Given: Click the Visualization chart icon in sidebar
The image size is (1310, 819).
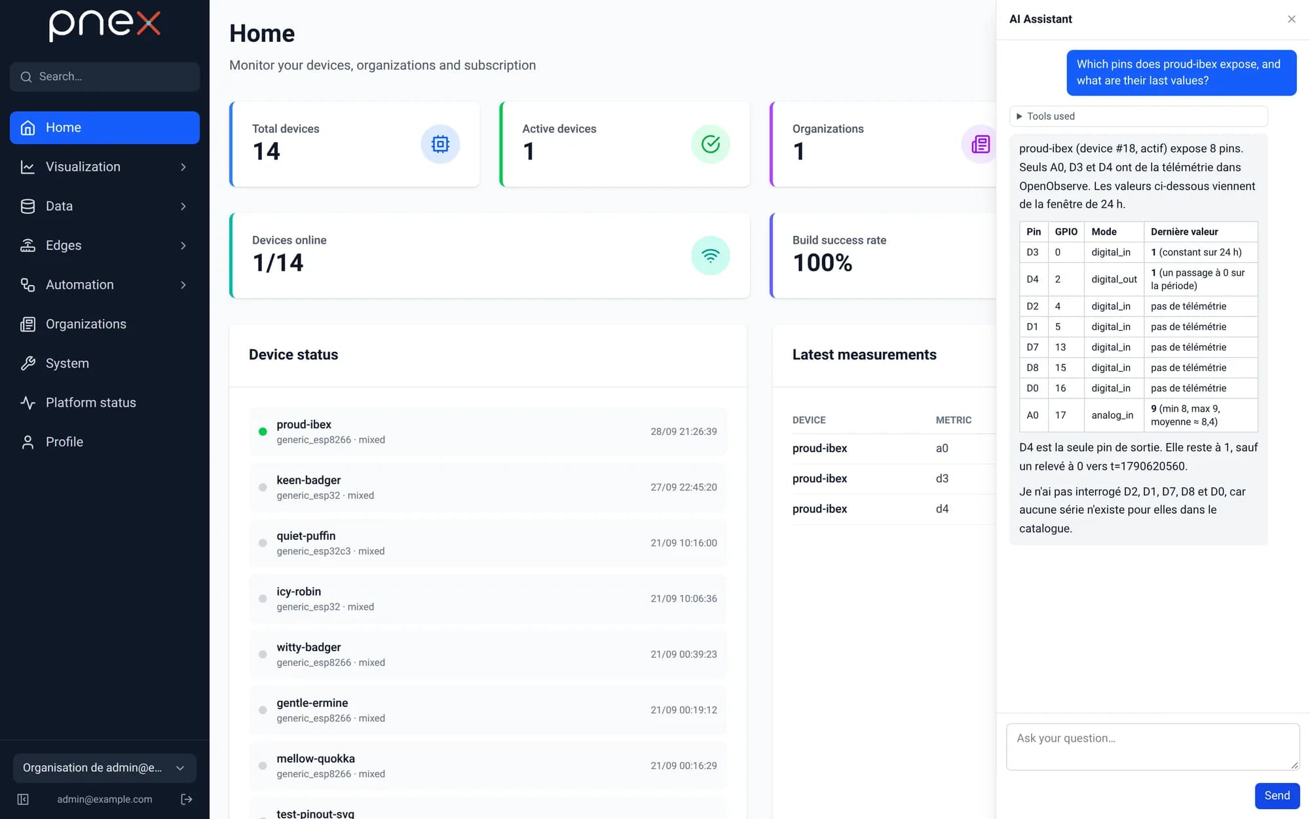Looking at the screenshot, I should pos(28,167).
